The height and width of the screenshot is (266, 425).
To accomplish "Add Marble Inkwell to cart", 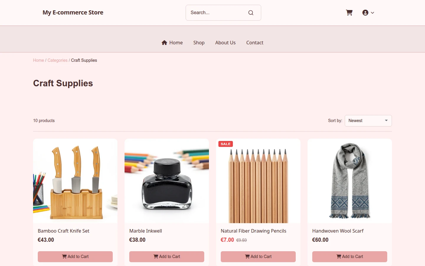I will pos(167,257).
